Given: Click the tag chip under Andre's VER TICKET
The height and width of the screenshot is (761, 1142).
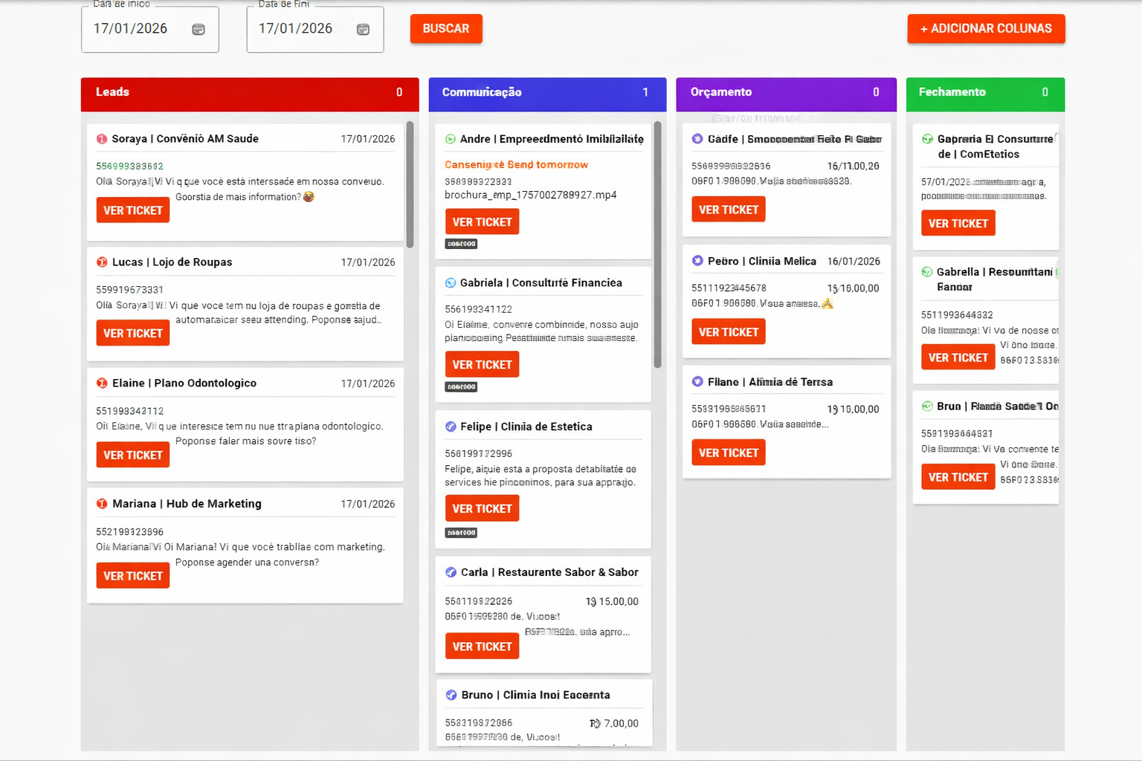Looking at the screenshot, I should coord(461,243).
